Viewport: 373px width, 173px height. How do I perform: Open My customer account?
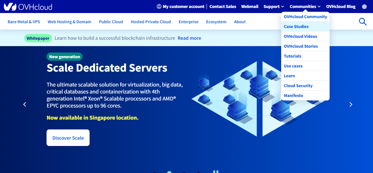coord(180,7)
